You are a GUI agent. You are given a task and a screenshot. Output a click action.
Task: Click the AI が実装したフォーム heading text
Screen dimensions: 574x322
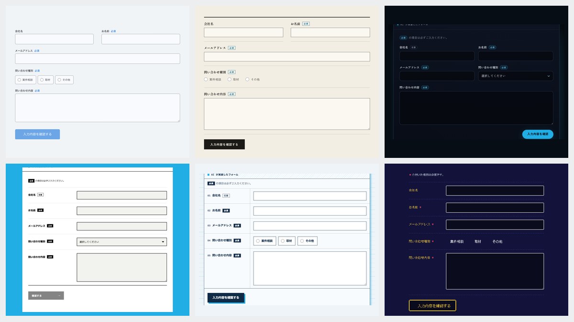coord(225,175)
